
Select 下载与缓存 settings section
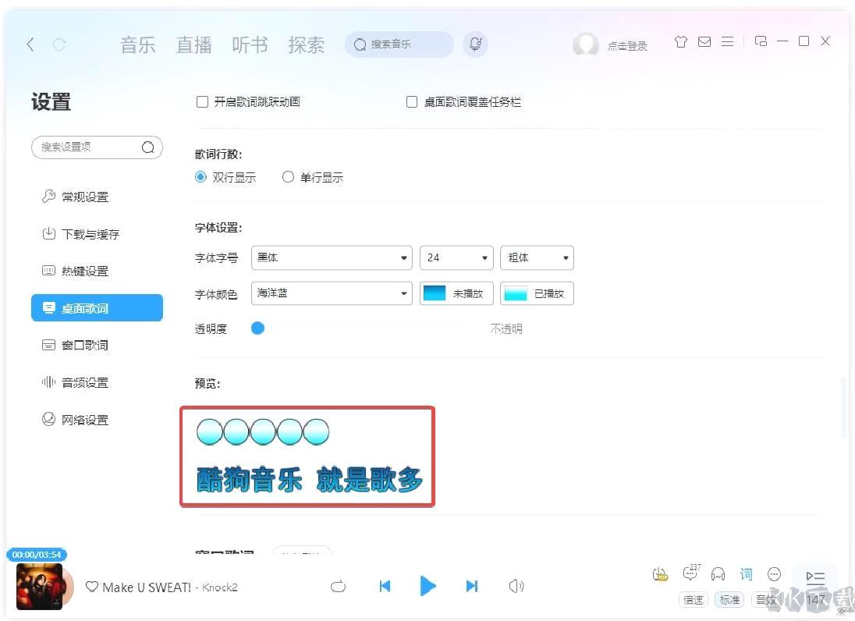97,234
